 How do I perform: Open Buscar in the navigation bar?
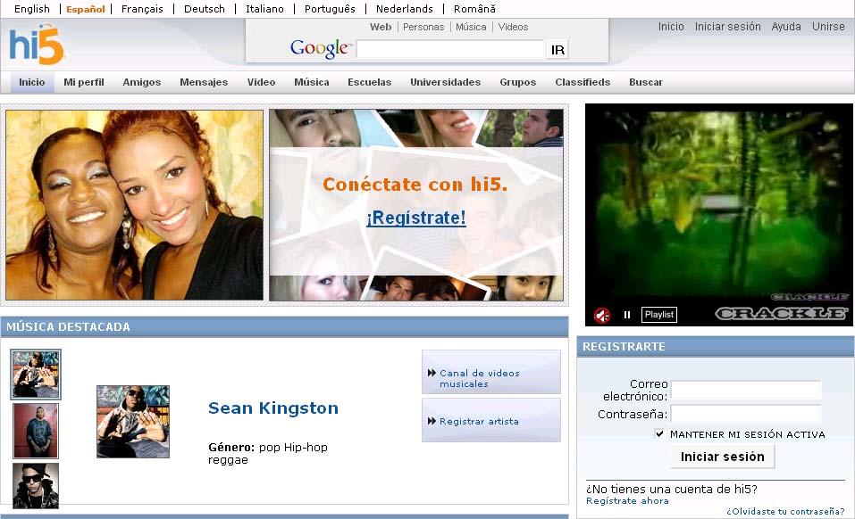pos(646,82)
